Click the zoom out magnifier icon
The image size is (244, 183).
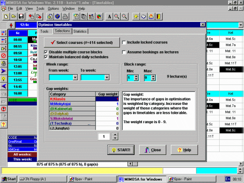(x=124, y=17)
